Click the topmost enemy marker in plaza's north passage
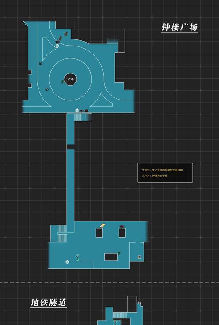Screen dimensions: 219x325 coord(66,33)
